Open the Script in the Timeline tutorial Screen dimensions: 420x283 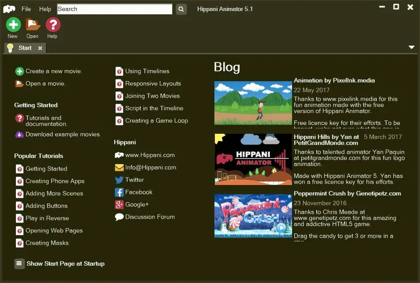pos(154,108)
